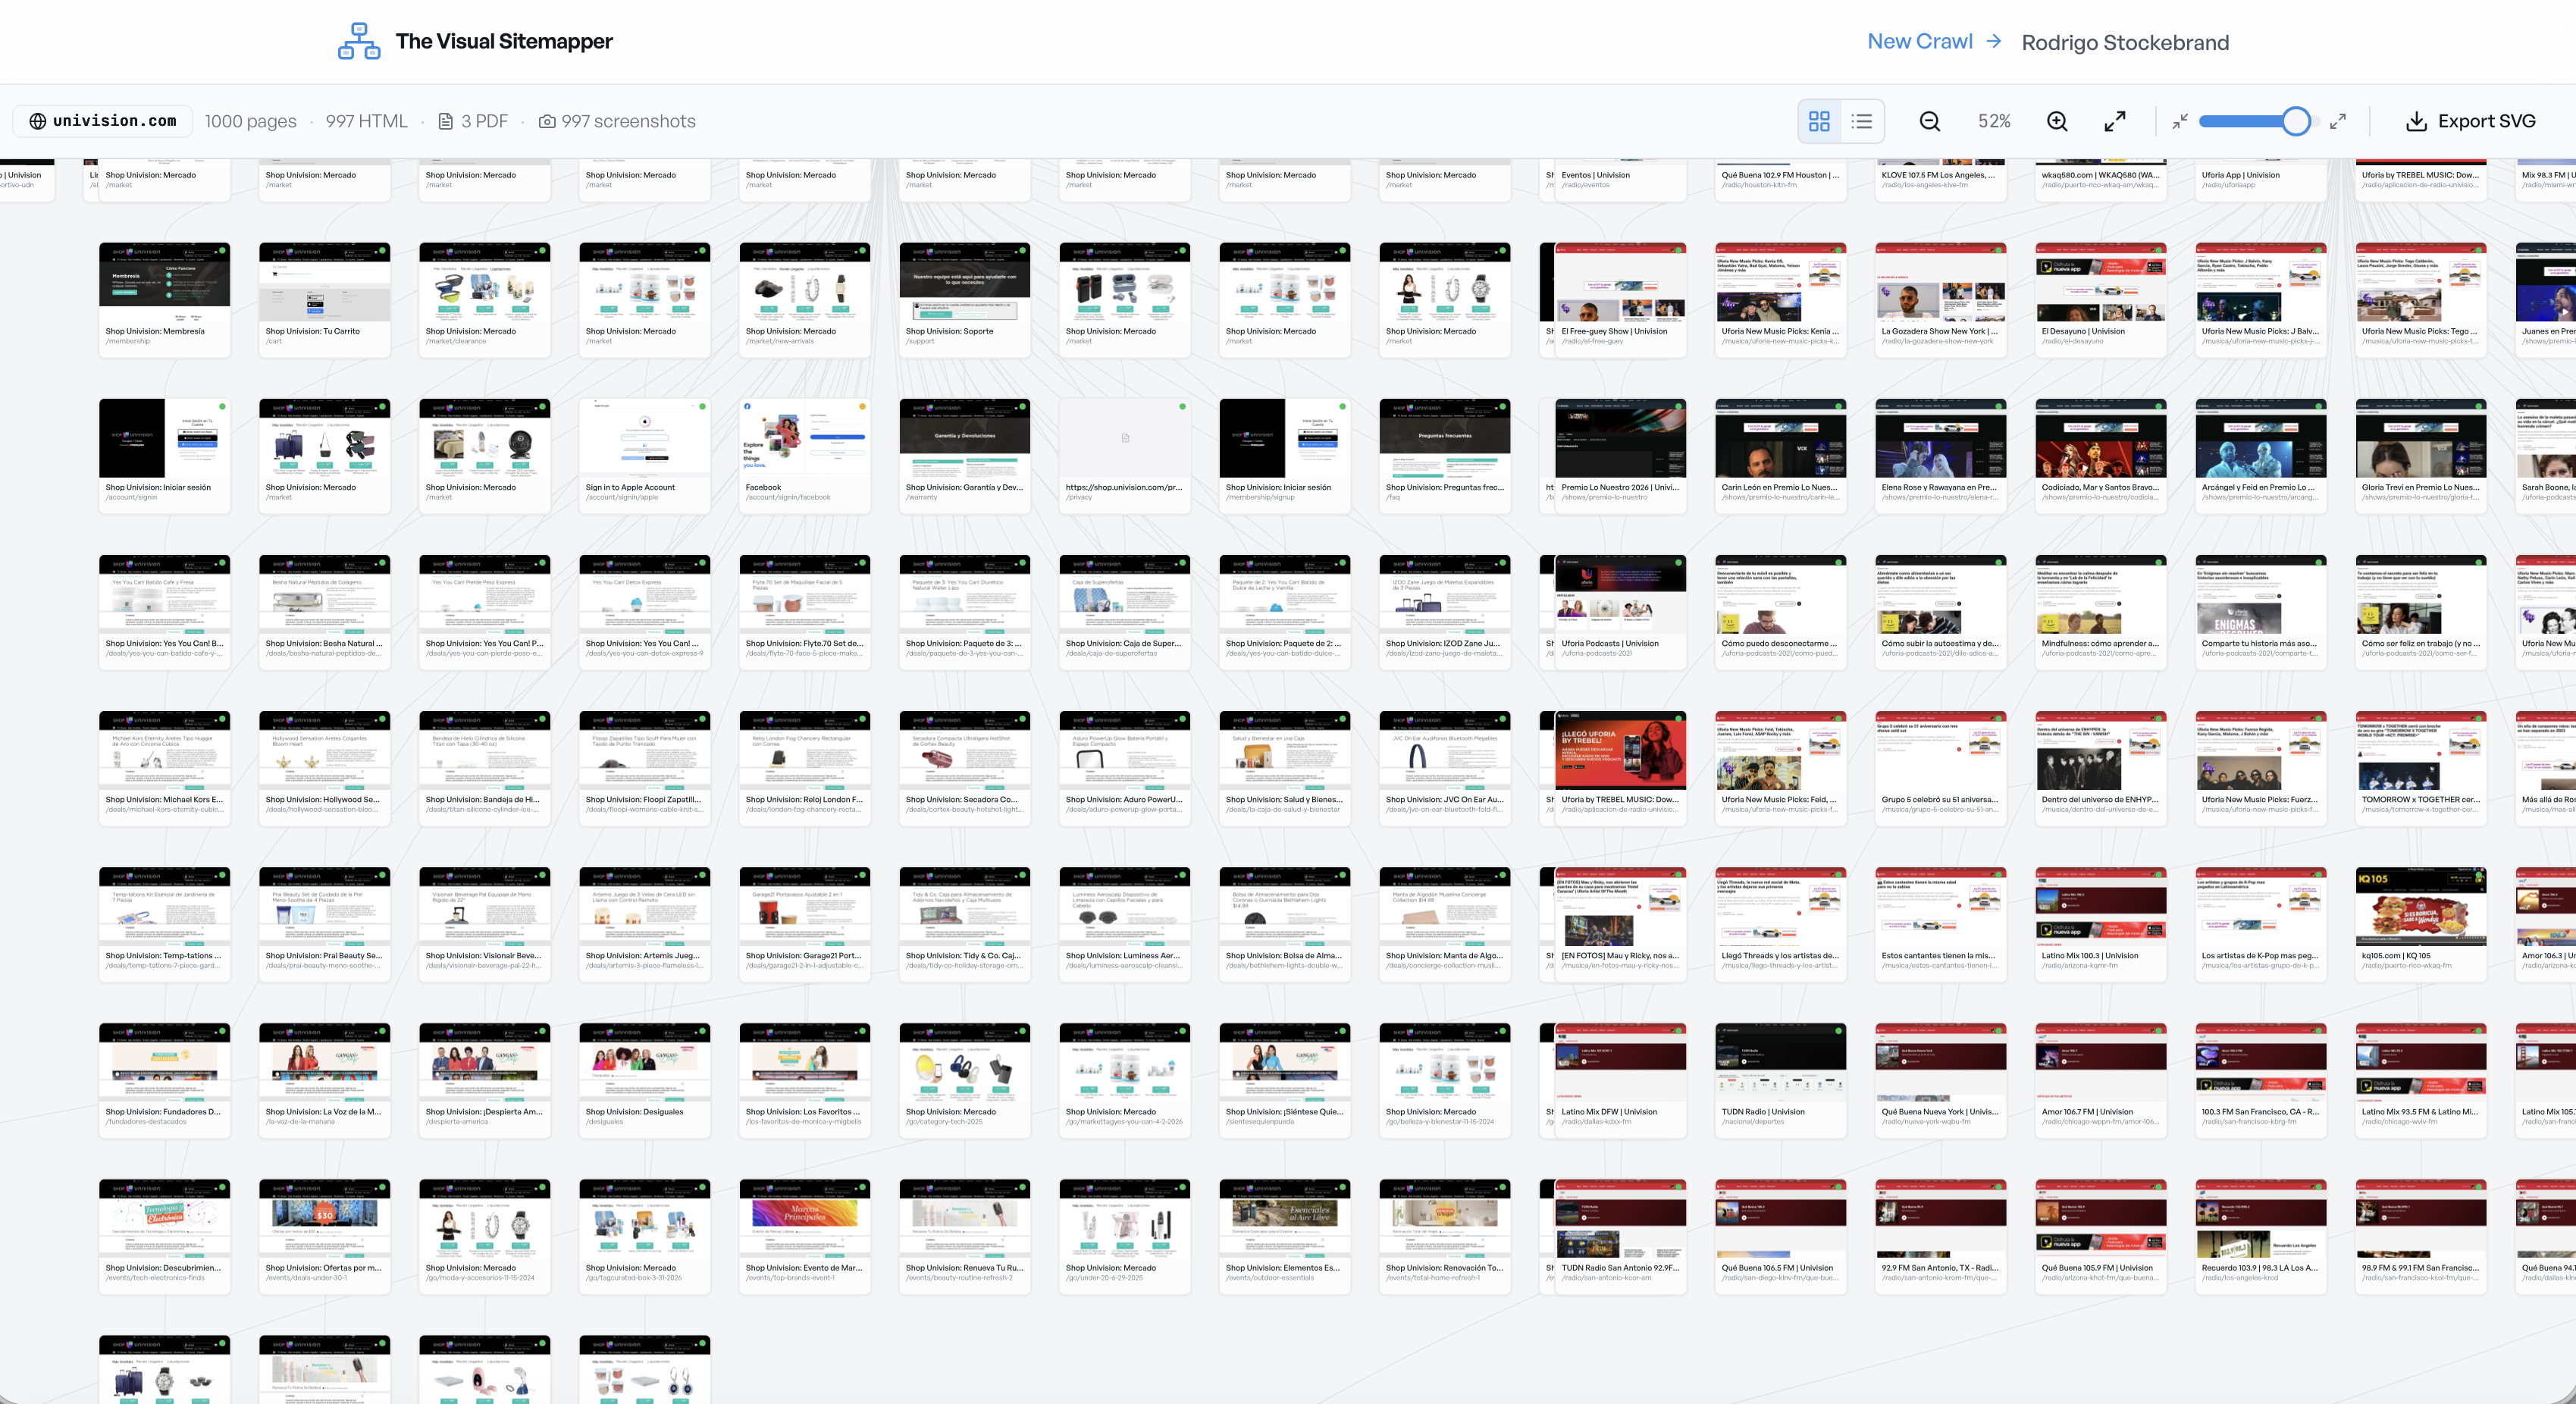Open the Facebook sign-in page card

(805, 456)
